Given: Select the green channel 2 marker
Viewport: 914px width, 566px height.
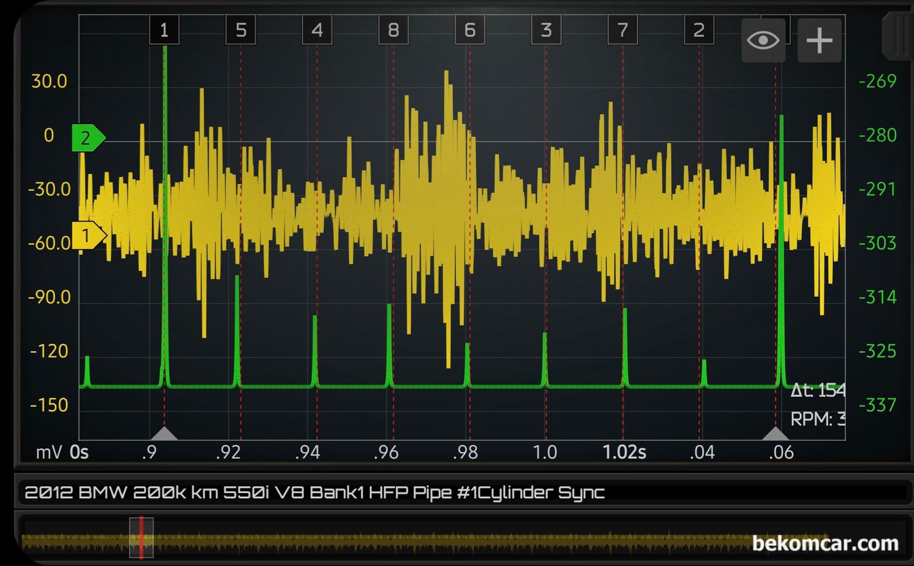Looking at the screenshot, I should click(x=87, y=138).
